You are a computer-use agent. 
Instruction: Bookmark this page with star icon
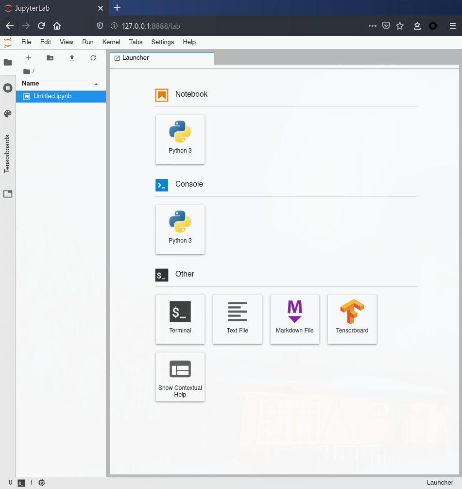[x=400, y=26]
